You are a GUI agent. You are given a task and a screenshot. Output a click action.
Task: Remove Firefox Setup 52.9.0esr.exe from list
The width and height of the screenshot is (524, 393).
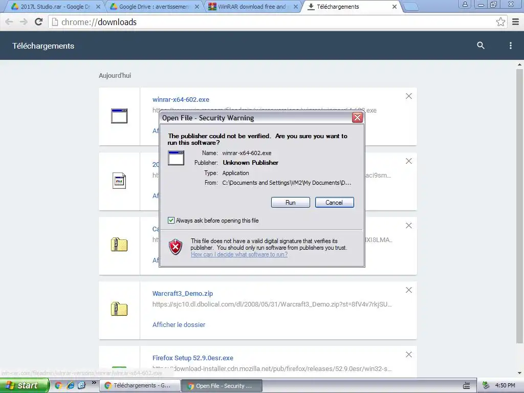[409, 355]
